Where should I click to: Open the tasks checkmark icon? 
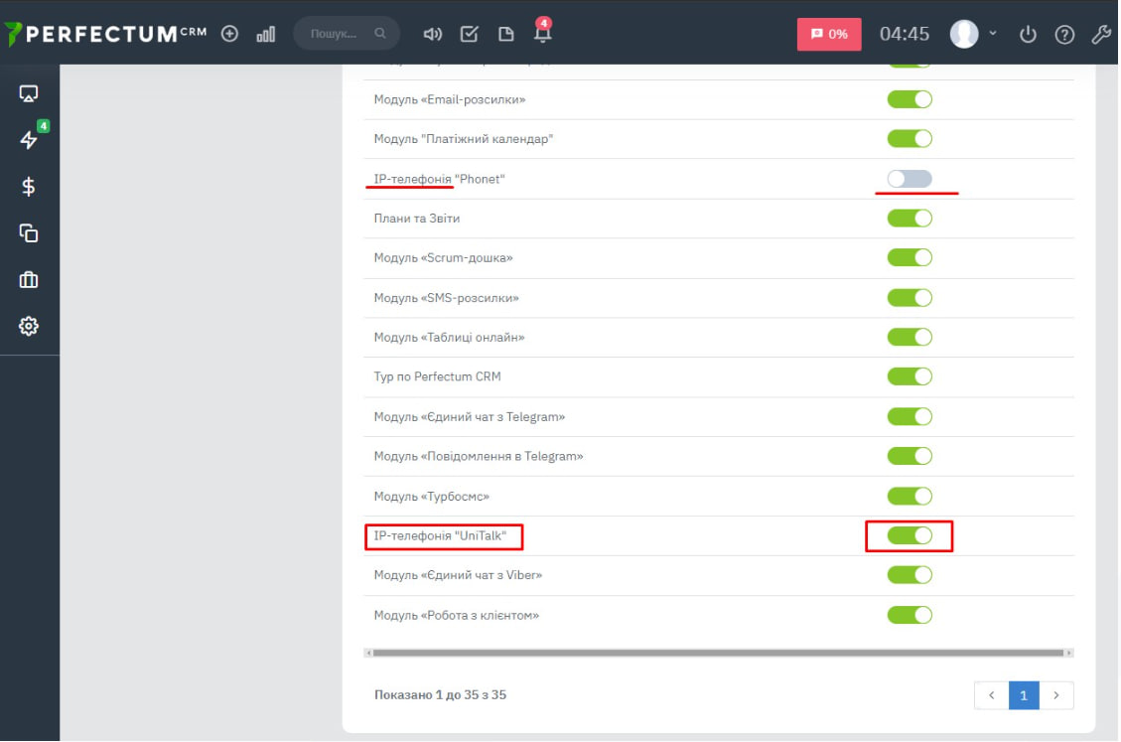click(470, 34)
